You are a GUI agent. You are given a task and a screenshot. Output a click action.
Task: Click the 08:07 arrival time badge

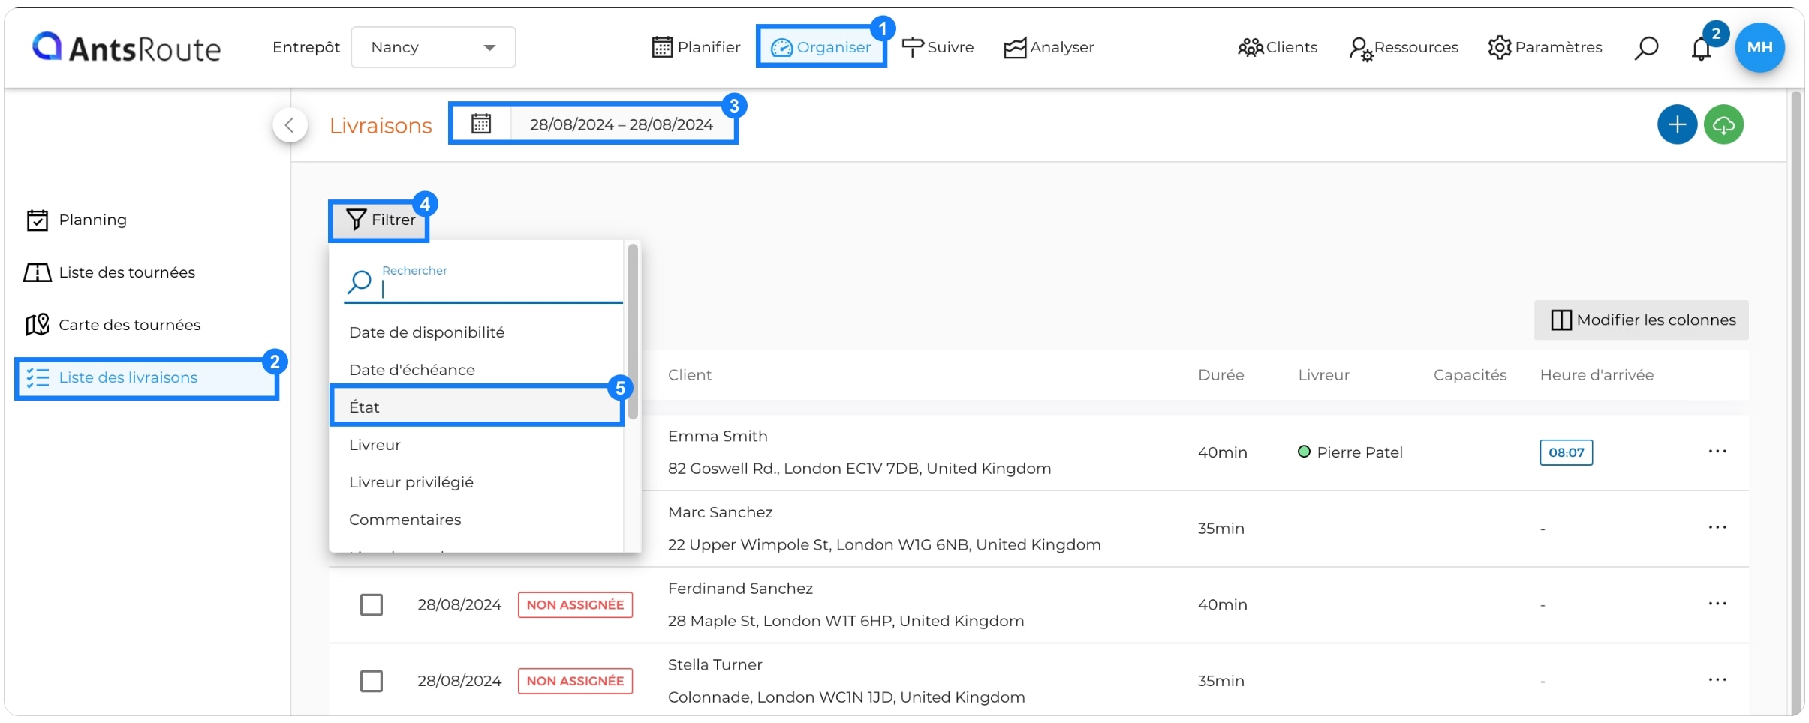click(1566, 452)
